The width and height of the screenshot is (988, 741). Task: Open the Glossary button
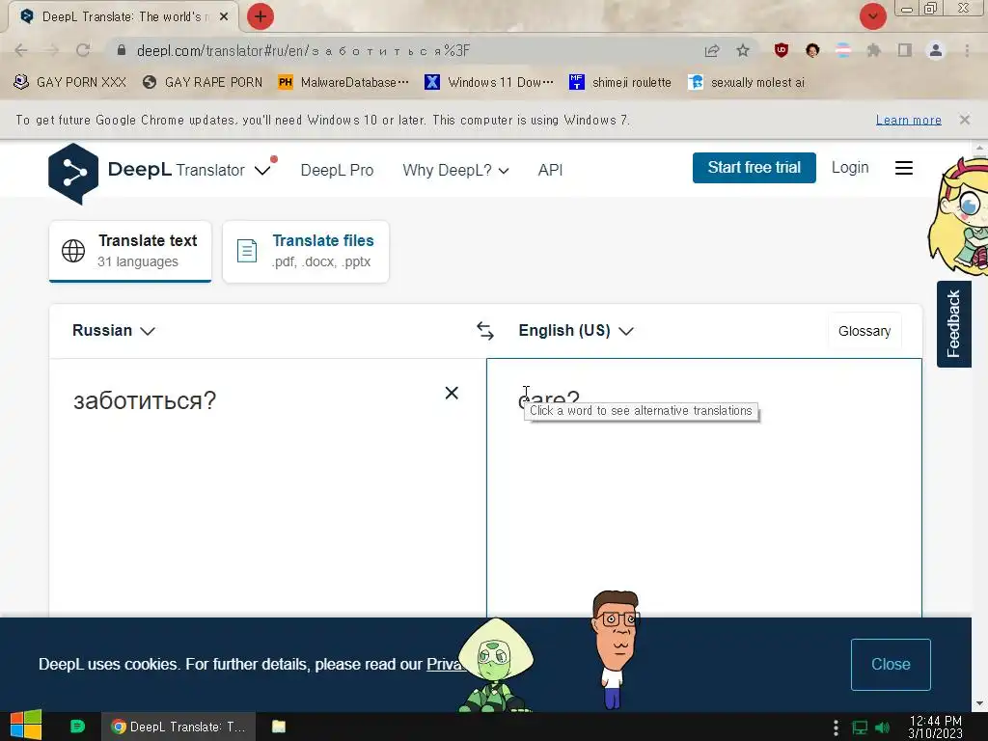point(864,331)
